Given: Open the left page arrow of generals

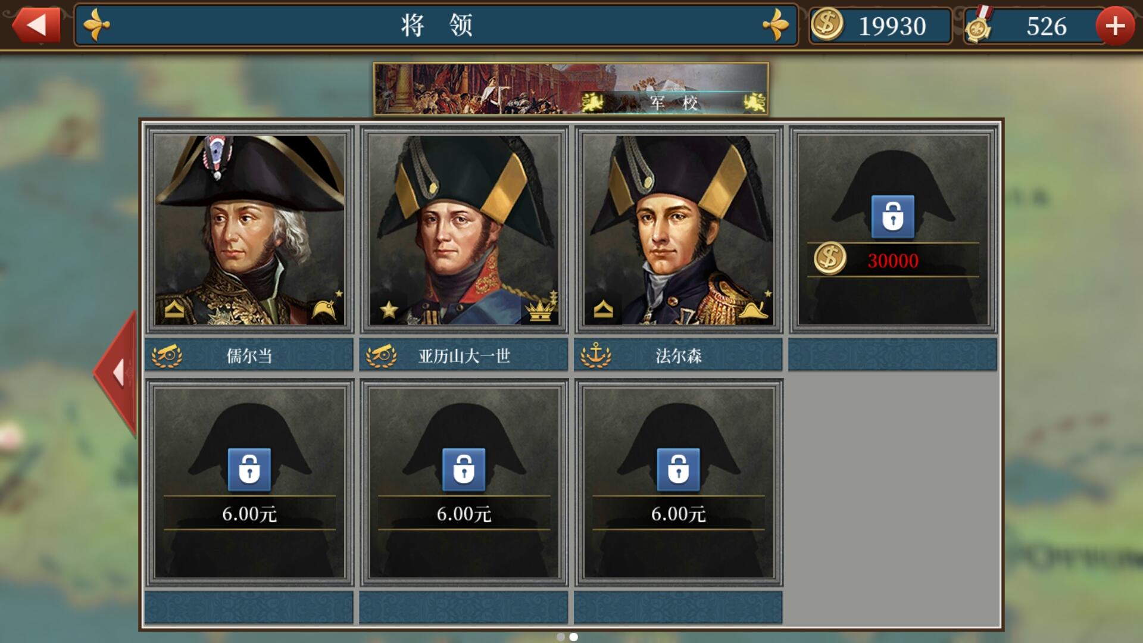Looking at the screenshot, I should click(x=116, y=373).
